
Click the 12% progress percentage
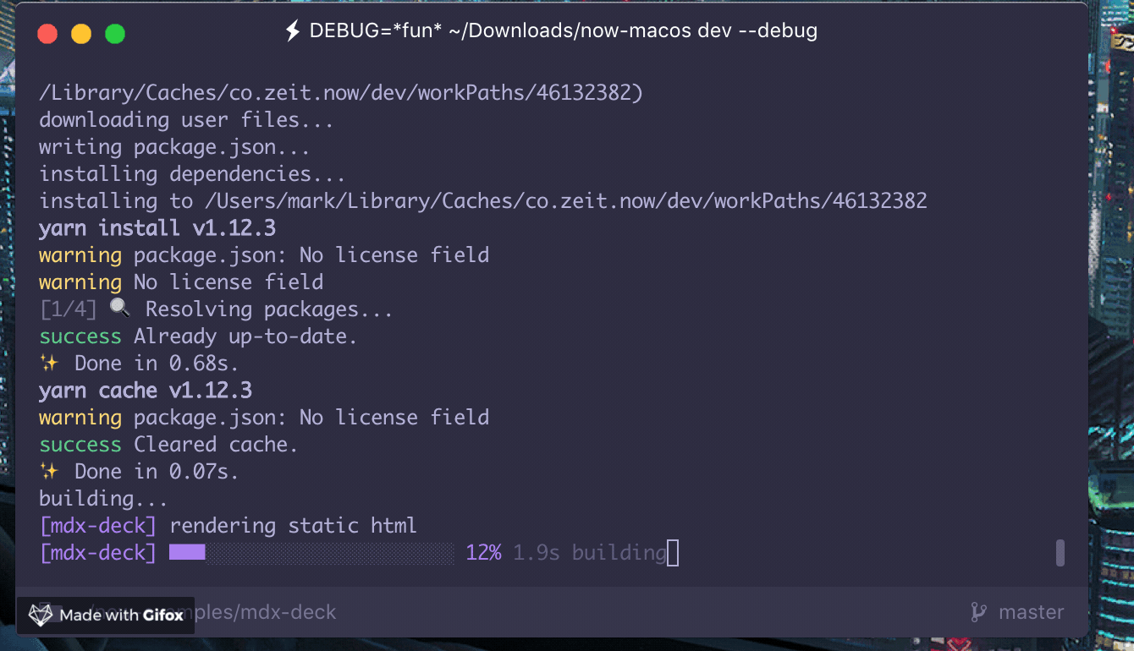tap(483, 553)
